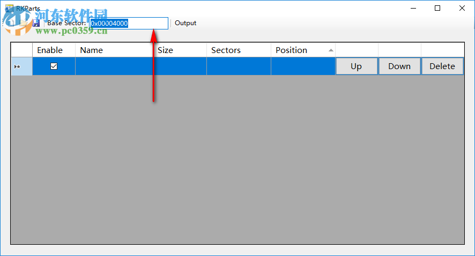475x256 pixels.
Task: Select the new-row marker in row header
Action: [x=17, y=66]
